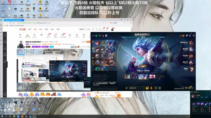211x118 pixels.
Task: Select the active Douyu browser tab
Action: (14, 20)
